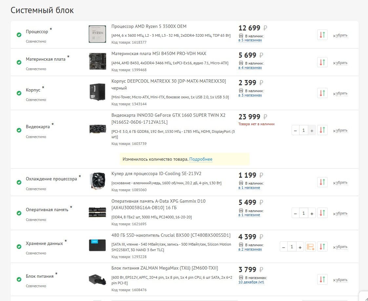Click store icon beside Ryzen availability
This screenshot has height=301, width=368.
pos(241,36)
